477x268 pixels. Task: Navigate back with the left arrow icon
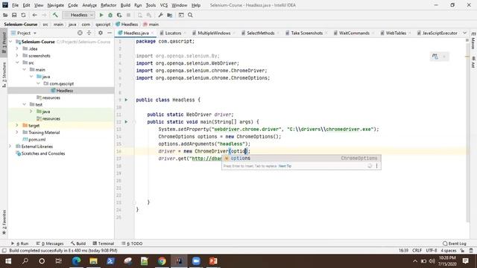click(x=34, y=15)
